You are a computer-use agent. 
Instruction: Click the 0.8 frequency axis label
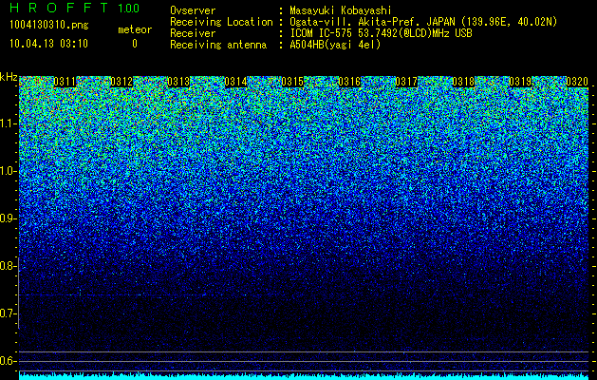pos(8,266)
